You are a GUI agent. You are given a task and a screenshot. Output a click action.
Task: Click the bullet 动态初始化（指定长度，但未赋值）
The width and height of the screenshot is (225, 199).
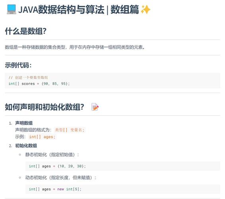tap(61, 178)
